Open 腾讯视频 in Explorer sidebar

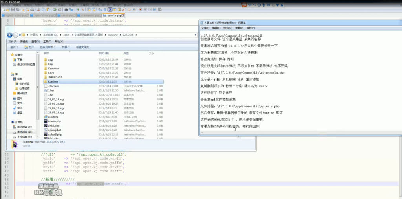20,93
